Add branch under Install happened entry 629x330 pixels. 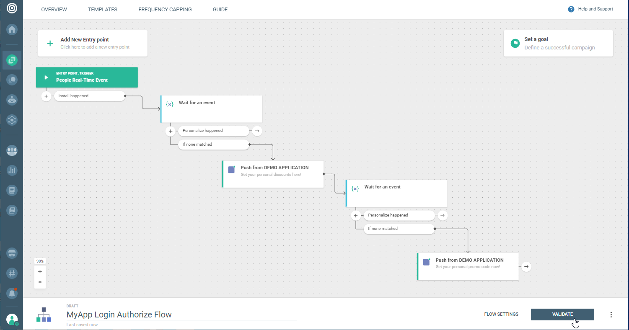tap(46, 96)
